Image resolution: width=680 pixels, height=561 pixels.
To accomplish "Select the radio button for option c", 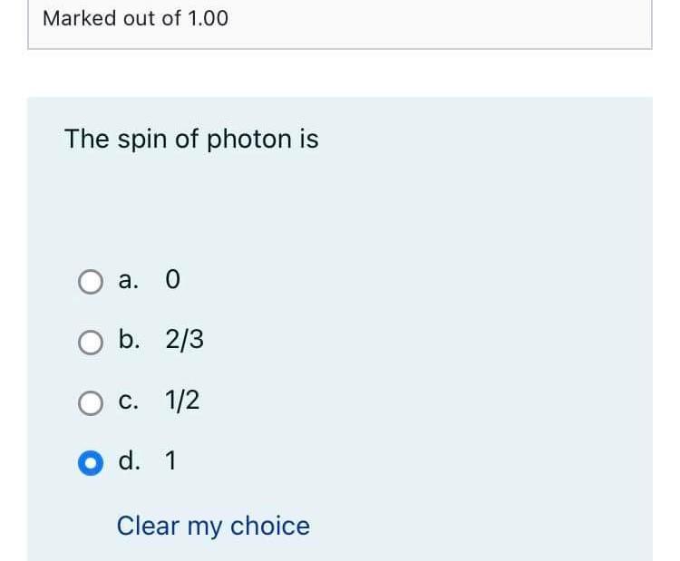I will click(90, 401).
